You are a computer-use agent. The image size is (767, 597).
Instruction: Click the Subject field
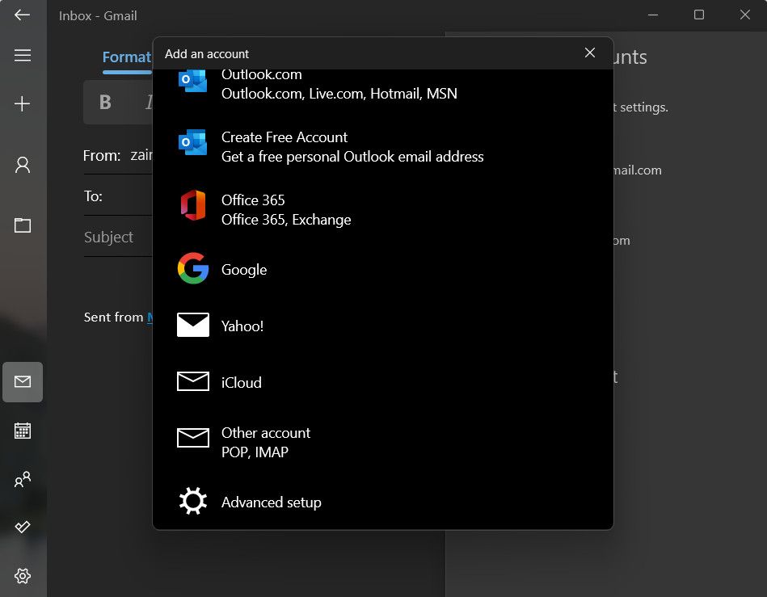coord(118,238)
